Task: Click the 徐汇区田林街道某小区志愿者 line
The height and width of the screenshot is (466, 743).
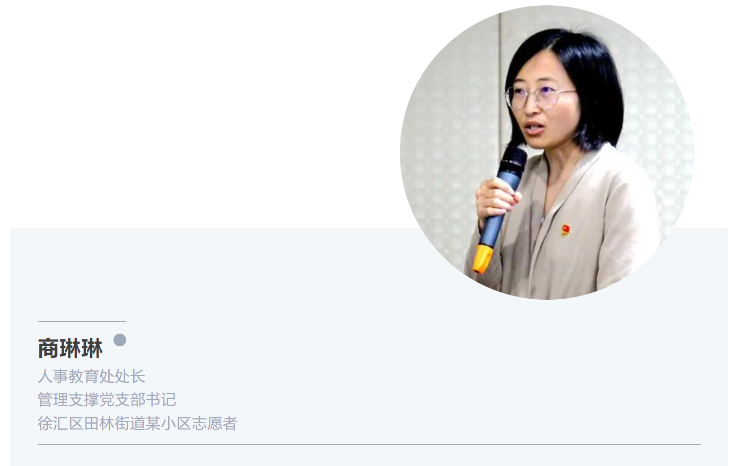Action: [x=137, y=424]
